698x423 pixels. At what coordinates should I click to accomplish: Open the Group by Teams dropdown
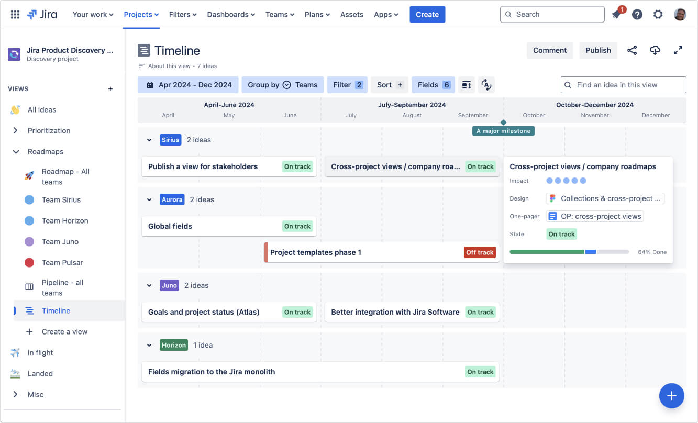click(282, 84)
